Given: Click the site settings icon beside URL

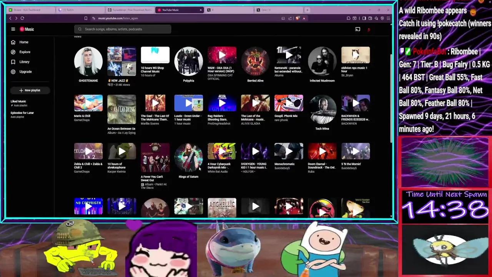Looking at the screenshot, I should [x=93, y=18].
